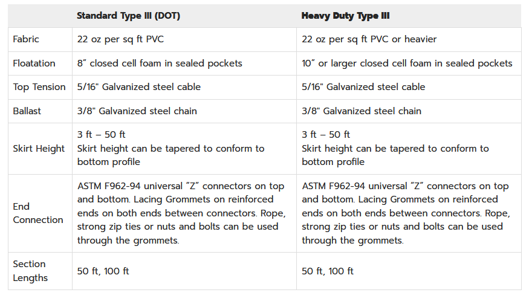Click the "22 oz per sq ft PVC or heavier" cell
This screenshot has height=304, width=529.
369,39
